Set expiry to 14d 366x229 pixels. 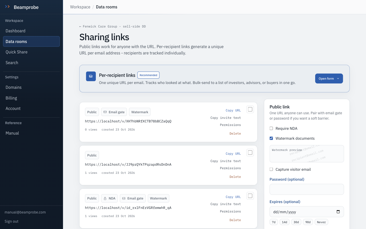(284, 222)
